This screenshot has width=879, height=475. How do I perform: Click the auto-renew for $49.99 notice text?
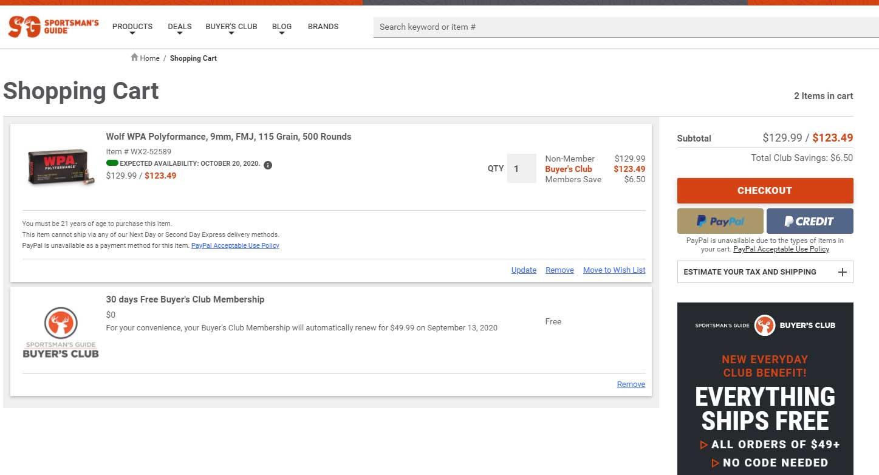pyautogui.click(x=302, y=328)
